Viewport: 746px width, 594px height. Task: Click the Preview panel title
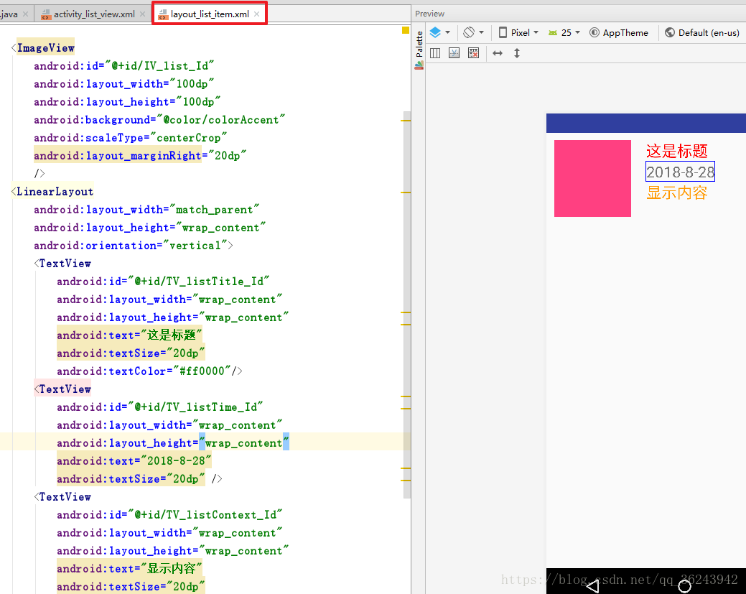coord(429,14)
